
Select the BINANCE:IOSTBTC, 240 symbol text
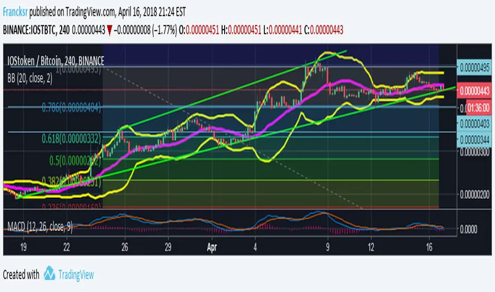(x=36, y=30)
